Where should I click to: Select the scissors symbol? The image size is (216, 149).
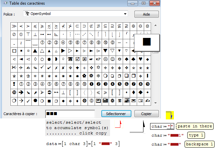tap(14, 68)
